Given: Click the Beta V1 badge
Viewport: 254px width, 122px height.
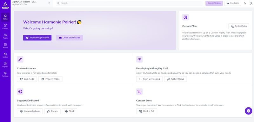Looking at the screenshot, I should [x=5, y=8].
